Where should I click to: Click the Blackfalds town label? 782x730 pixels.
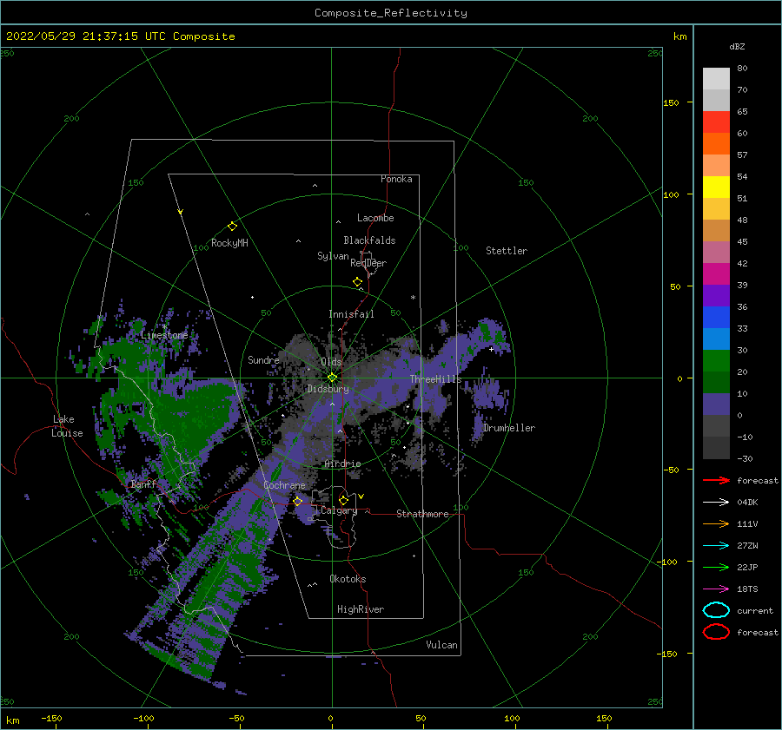click(x=369, y=240)
